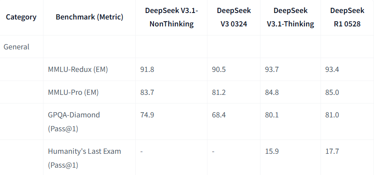374x175 pixels.
Task: Click the 68.4 score cell
Action: (x=218, y=115)
